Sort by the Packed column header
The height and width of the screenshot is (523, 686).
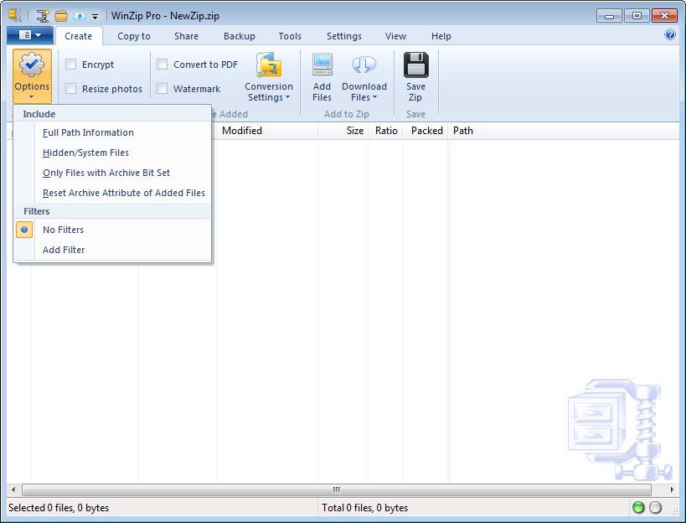tap(426, 131)
